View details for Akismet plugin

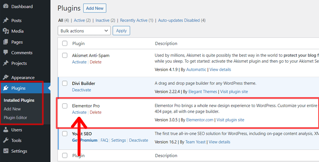(220, 69)
